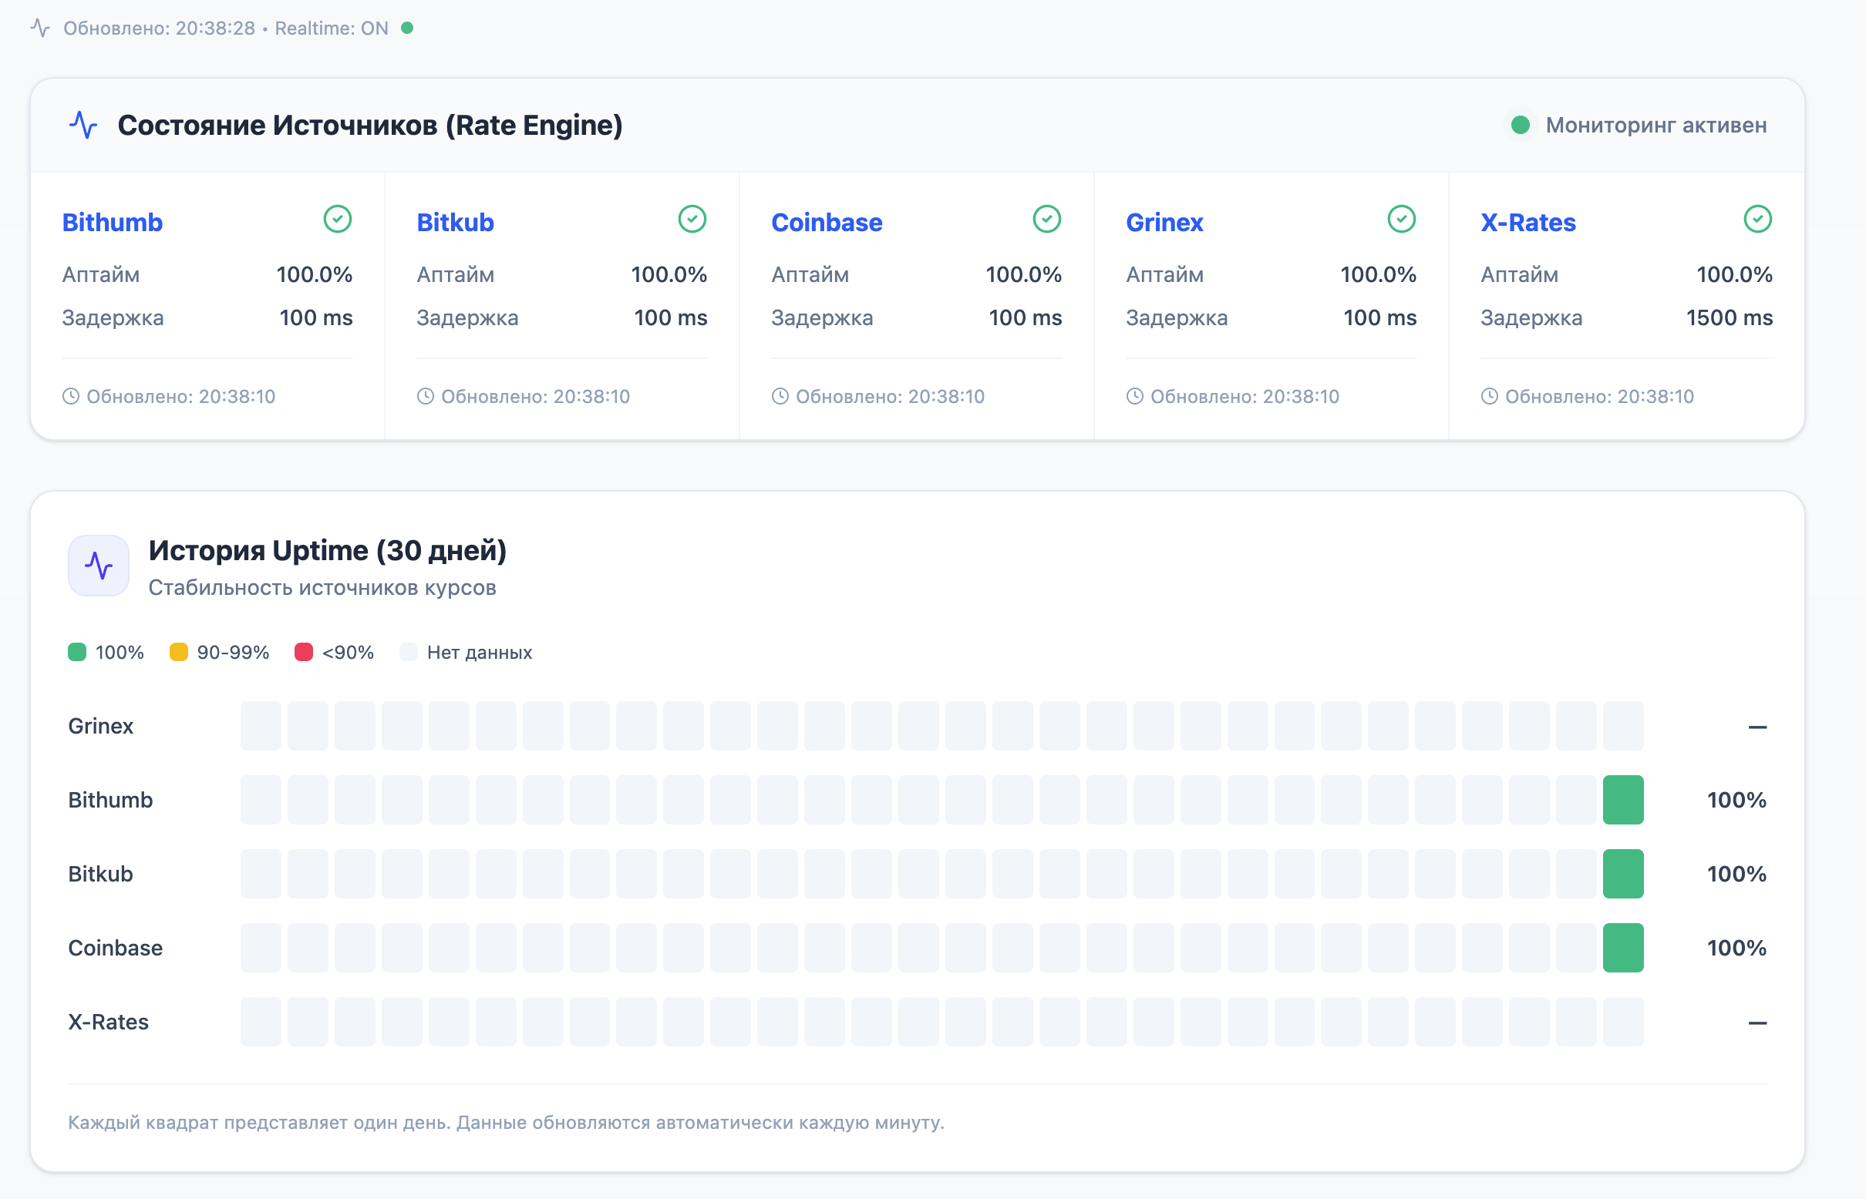Click the green Realtime ON status dot
The height and width of the screenshot is (1199, 1866).
pos(406,28)
